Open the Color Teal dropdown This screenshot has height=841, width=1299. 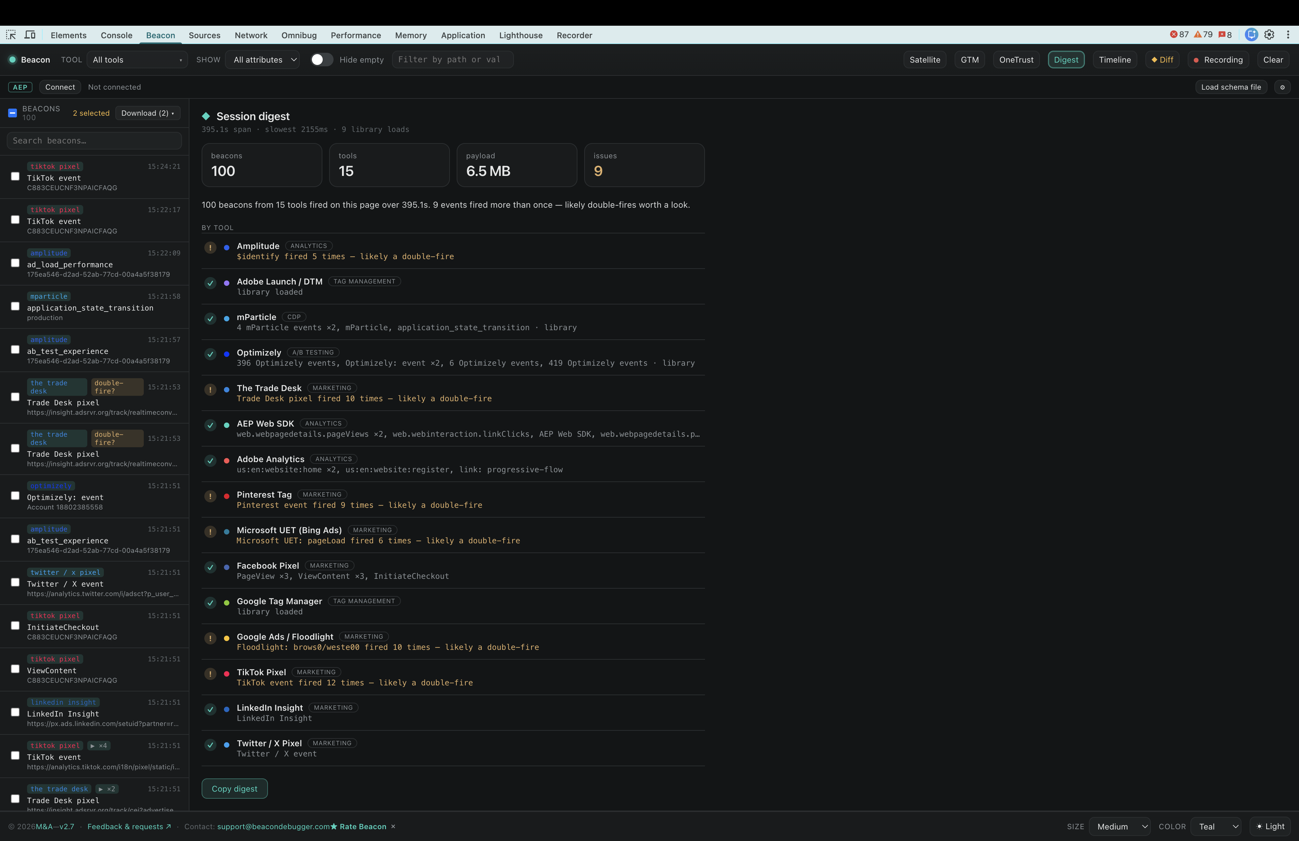1216,826
